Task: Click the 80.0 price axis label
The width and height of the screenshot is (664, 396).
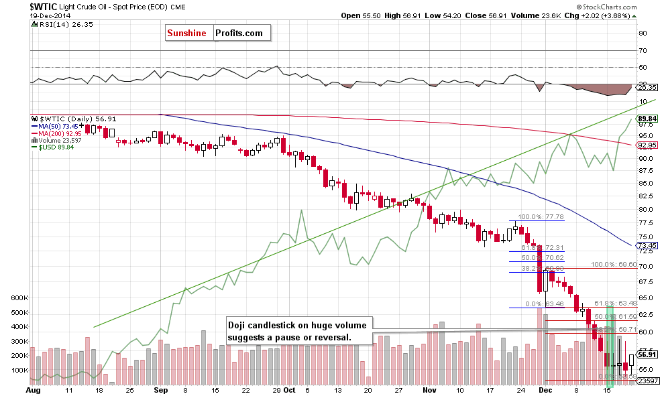Action: coord(646,210)
